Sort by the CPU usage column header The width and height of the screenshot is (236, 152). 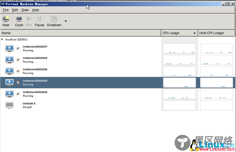179,33
